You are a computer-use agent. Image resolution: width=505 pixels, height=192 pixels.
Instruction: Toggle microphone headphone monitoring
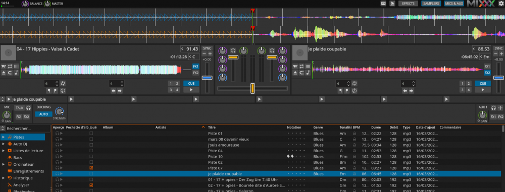(29, 108)
